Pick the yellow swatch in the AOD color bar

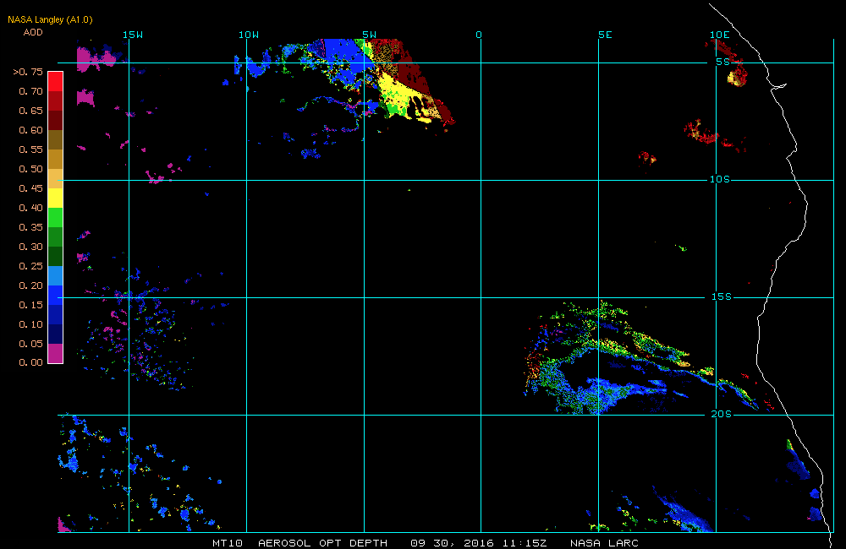click(x=56, y=198)
